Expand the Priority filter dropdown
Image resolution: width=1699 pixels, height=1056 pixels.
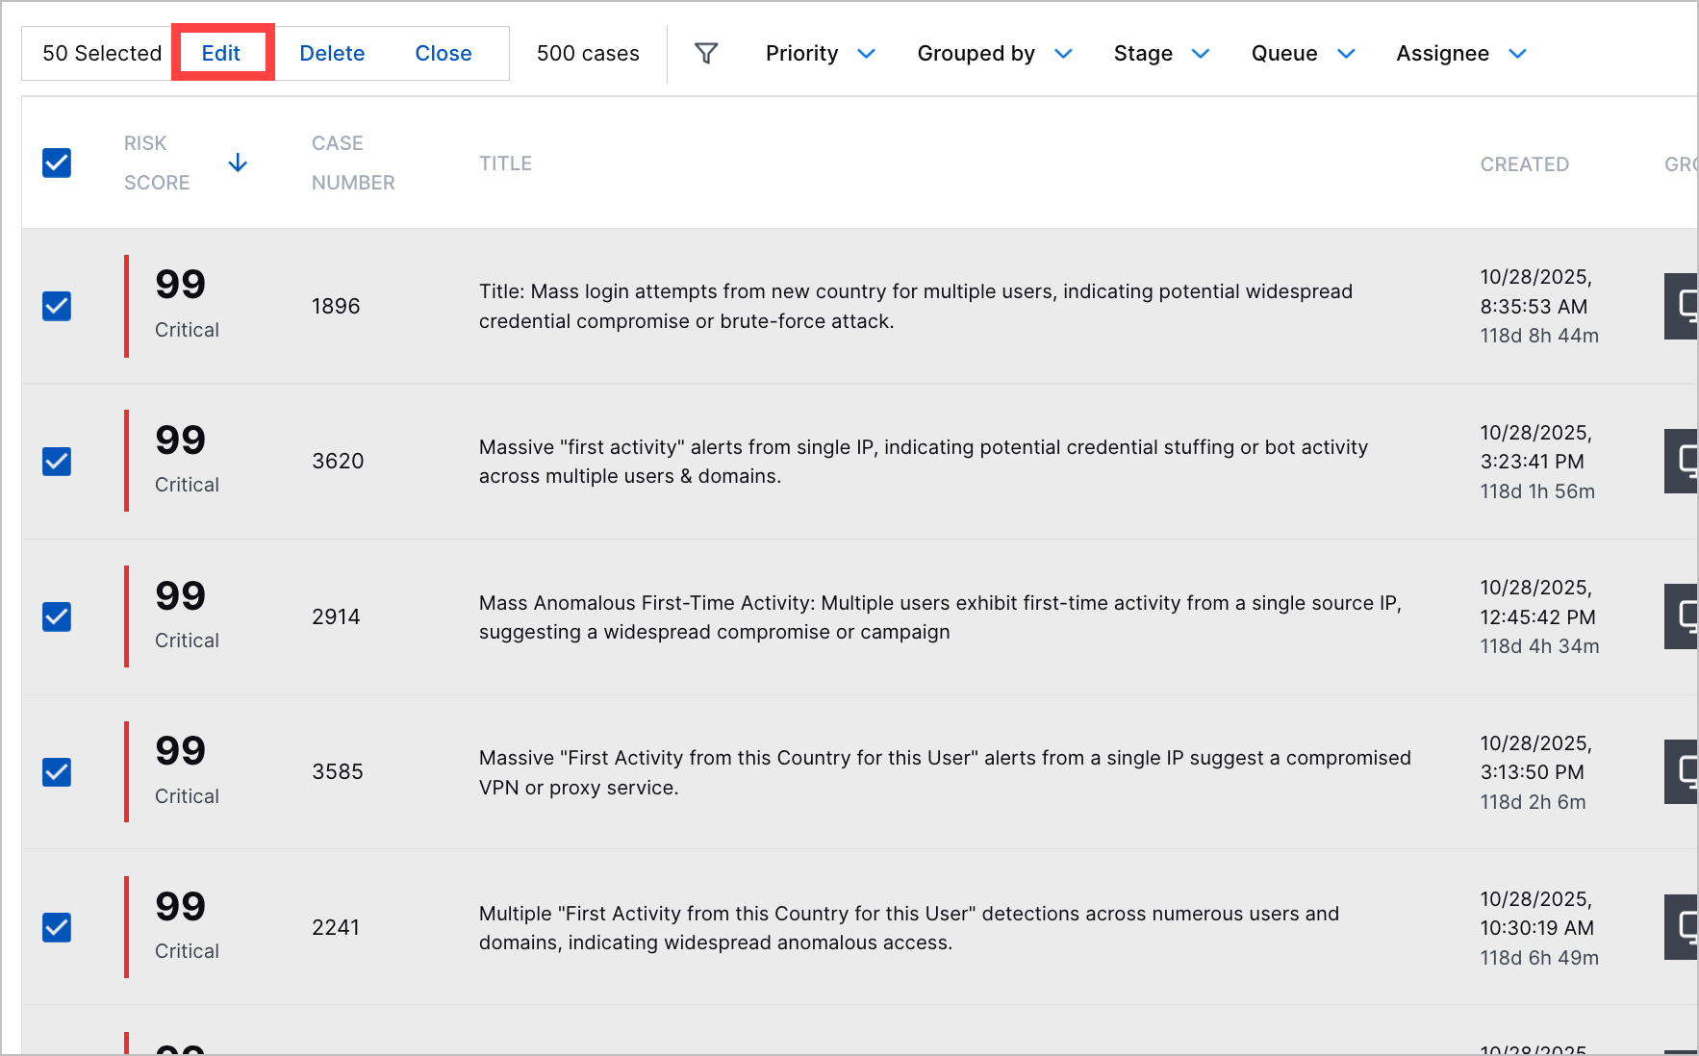click(820, 54)
